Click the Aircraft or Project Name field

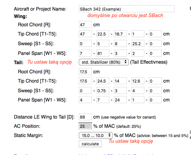127,9
